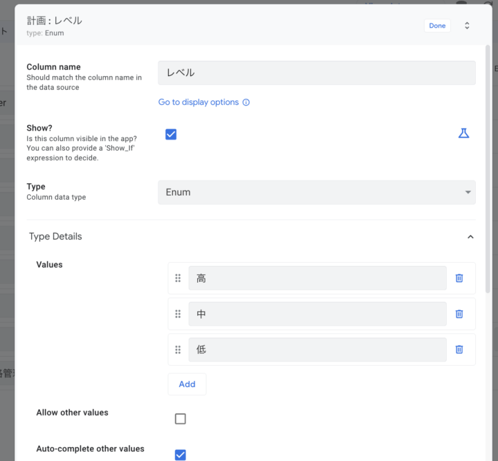Collapse the Type Details section
Image resolution: width=498 pixels, height=461 pixels.
[x=470, y=236]
